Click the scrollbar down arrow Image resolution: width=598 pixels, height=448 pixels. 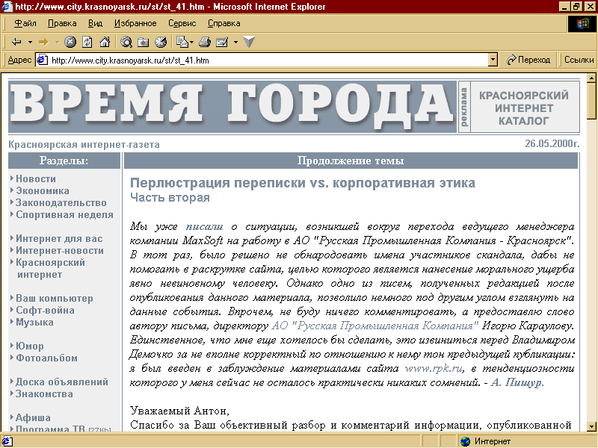pos(591,426)
